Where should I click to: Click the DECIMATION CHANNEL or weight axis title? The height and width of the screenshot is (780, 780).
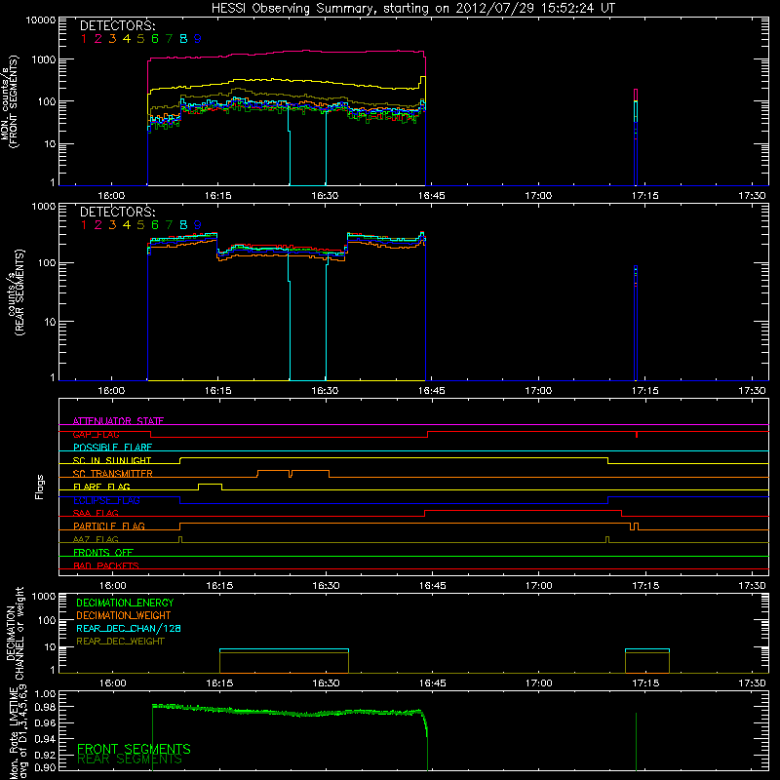(x=15, y=634)
